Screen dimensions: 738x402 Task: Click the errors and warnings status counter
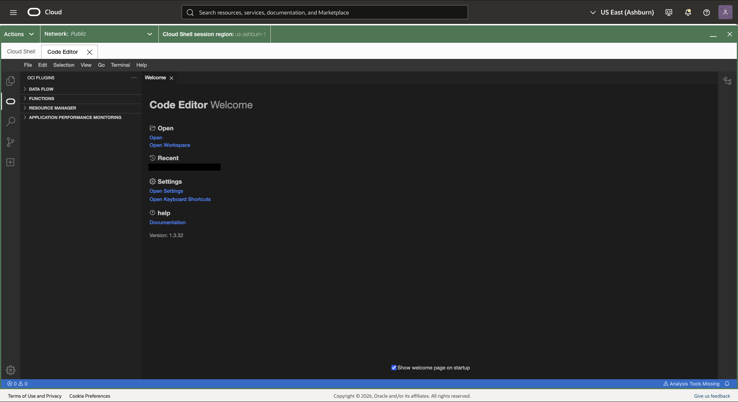[x=17, y=384]
